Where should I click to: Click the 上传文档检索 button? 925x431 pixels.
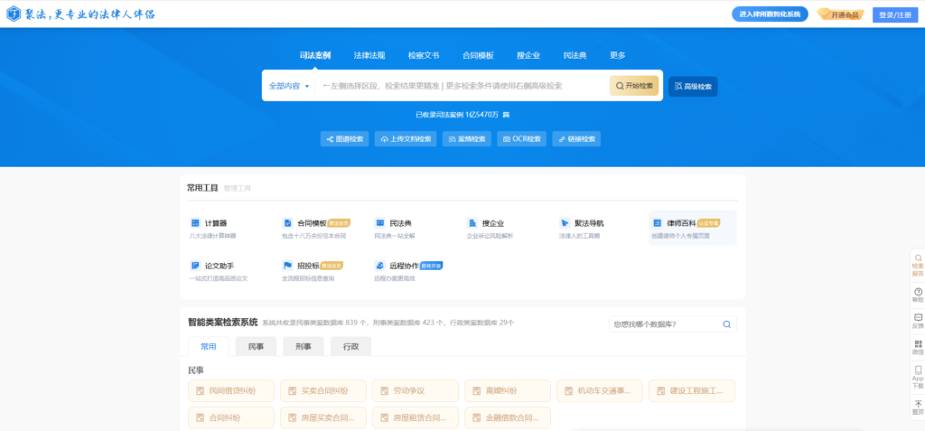[x=406, y=139]
